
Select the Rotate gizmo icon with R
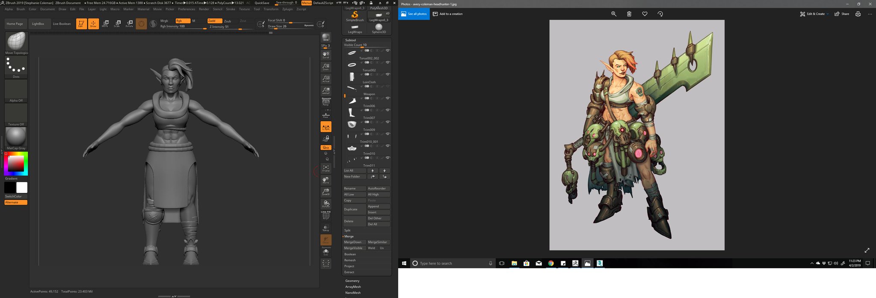tap(129, 24)
